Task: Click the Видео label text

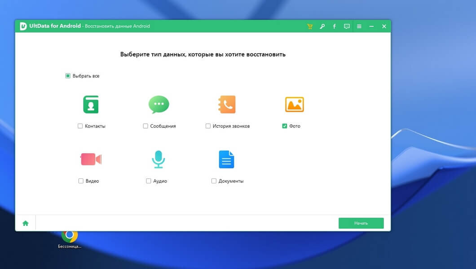Action: point(93,181)
